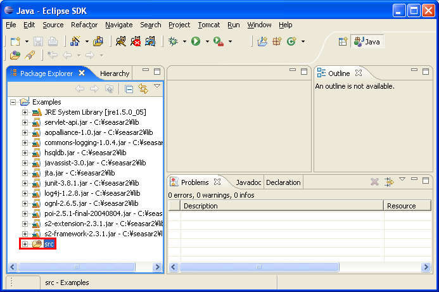Open the Package Explorer view menu triangle

[156, 87]
